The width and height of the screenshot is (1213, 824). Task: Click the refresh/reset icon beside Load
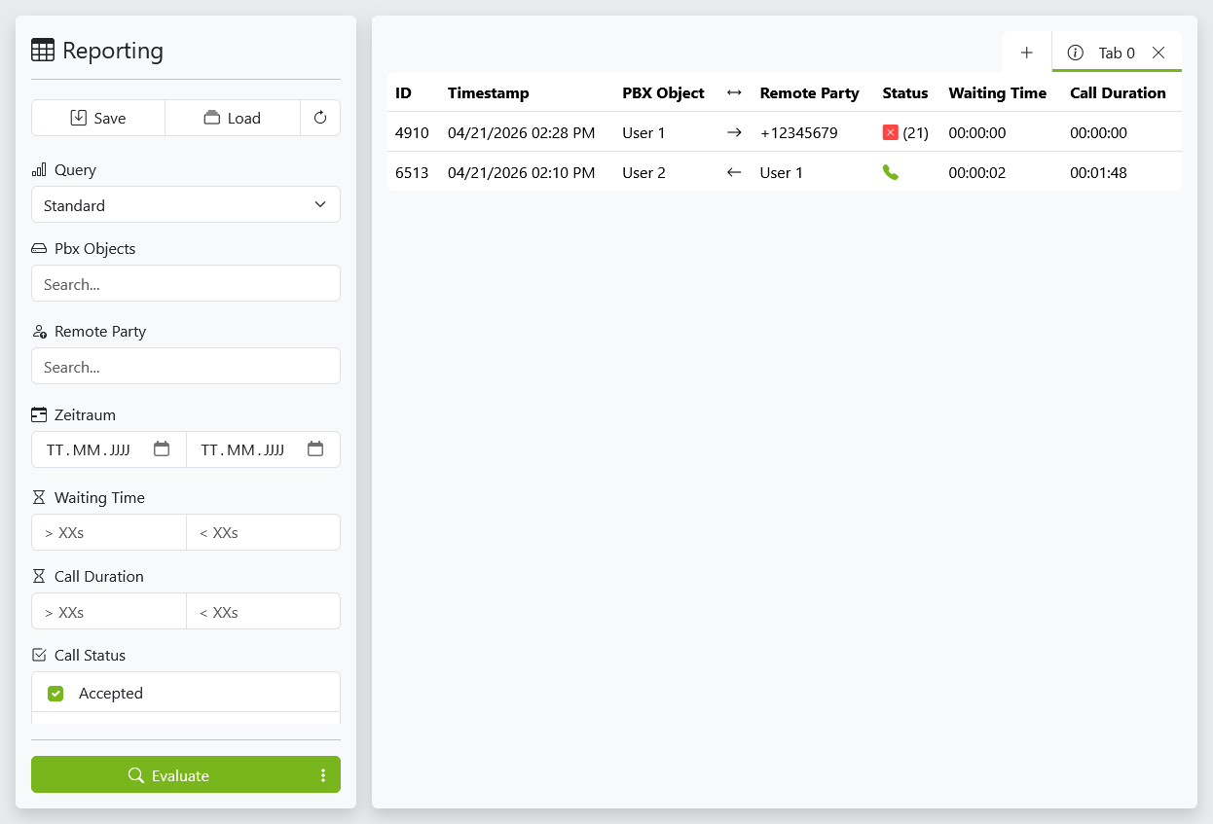320,118
